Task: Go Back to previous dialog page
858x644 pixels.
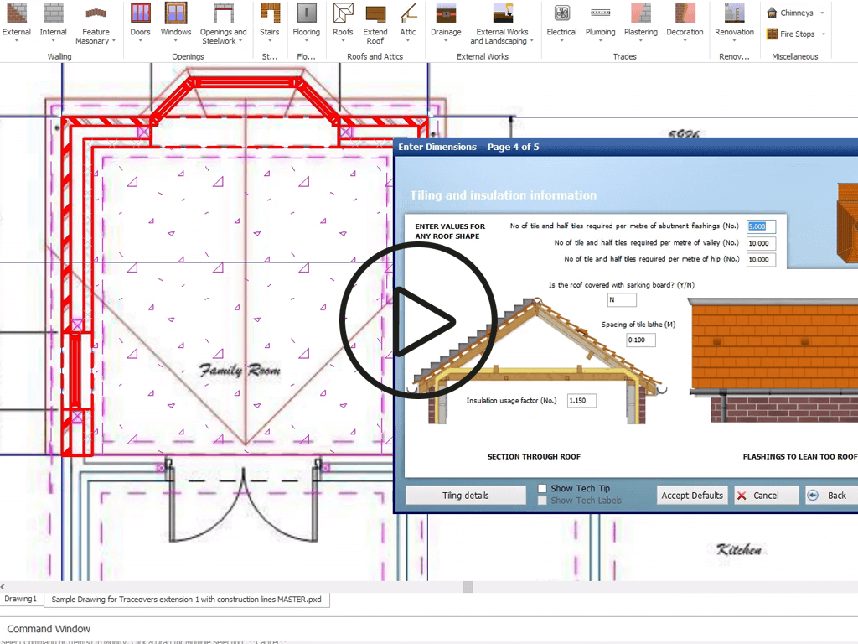Action: tap(831, 496)
